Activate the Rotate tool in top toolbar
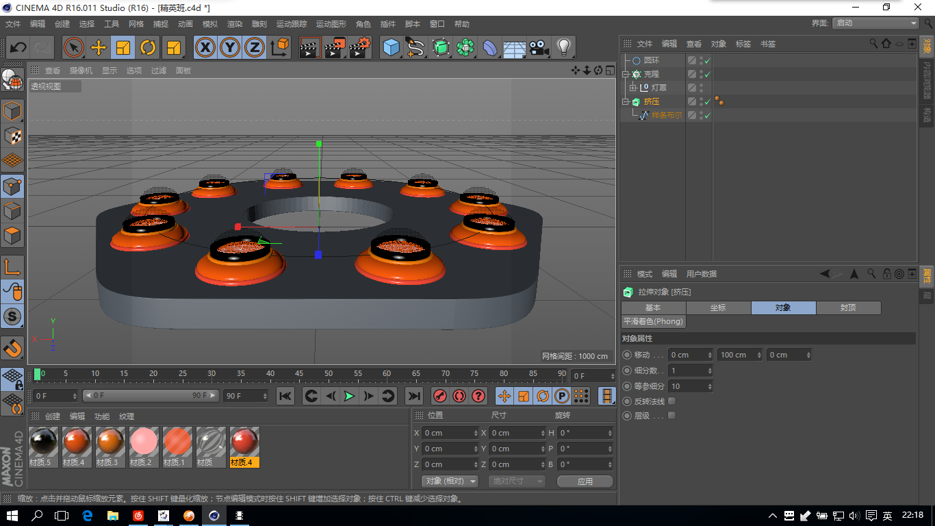Image resolution: width=935 pixels, height=526 pixels. point(148,47)
